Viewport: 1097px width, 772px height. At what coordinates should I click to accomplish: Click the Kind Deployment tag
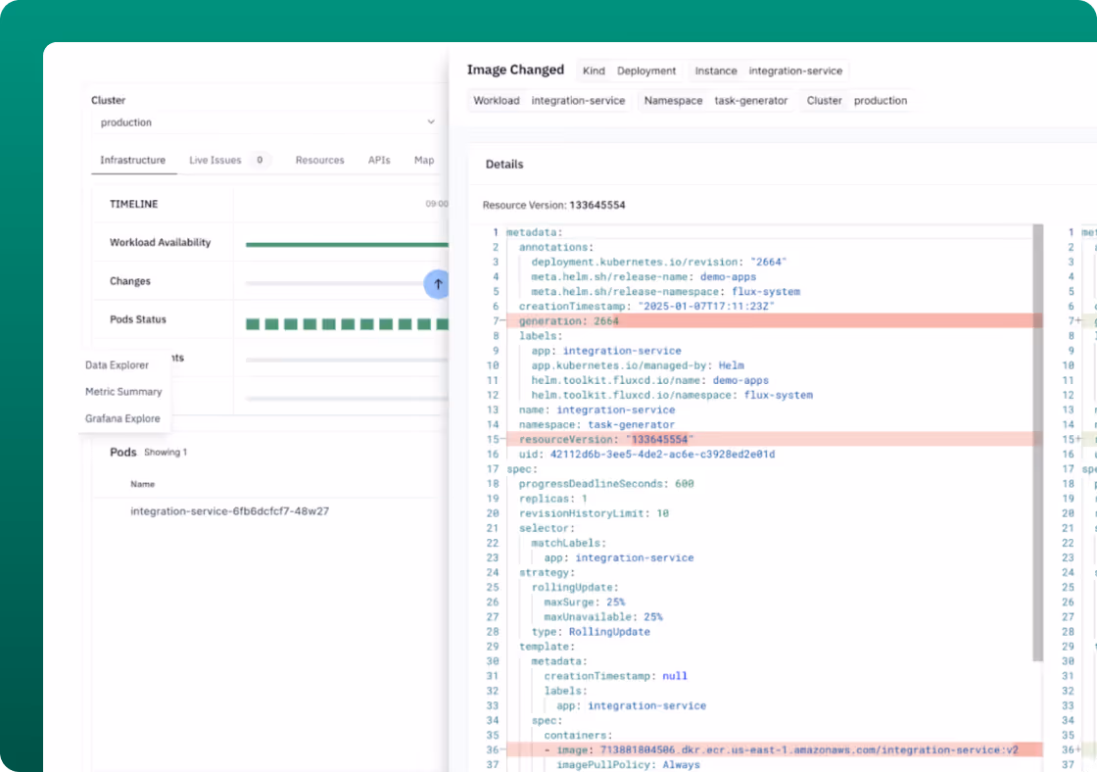coord(629,71)
